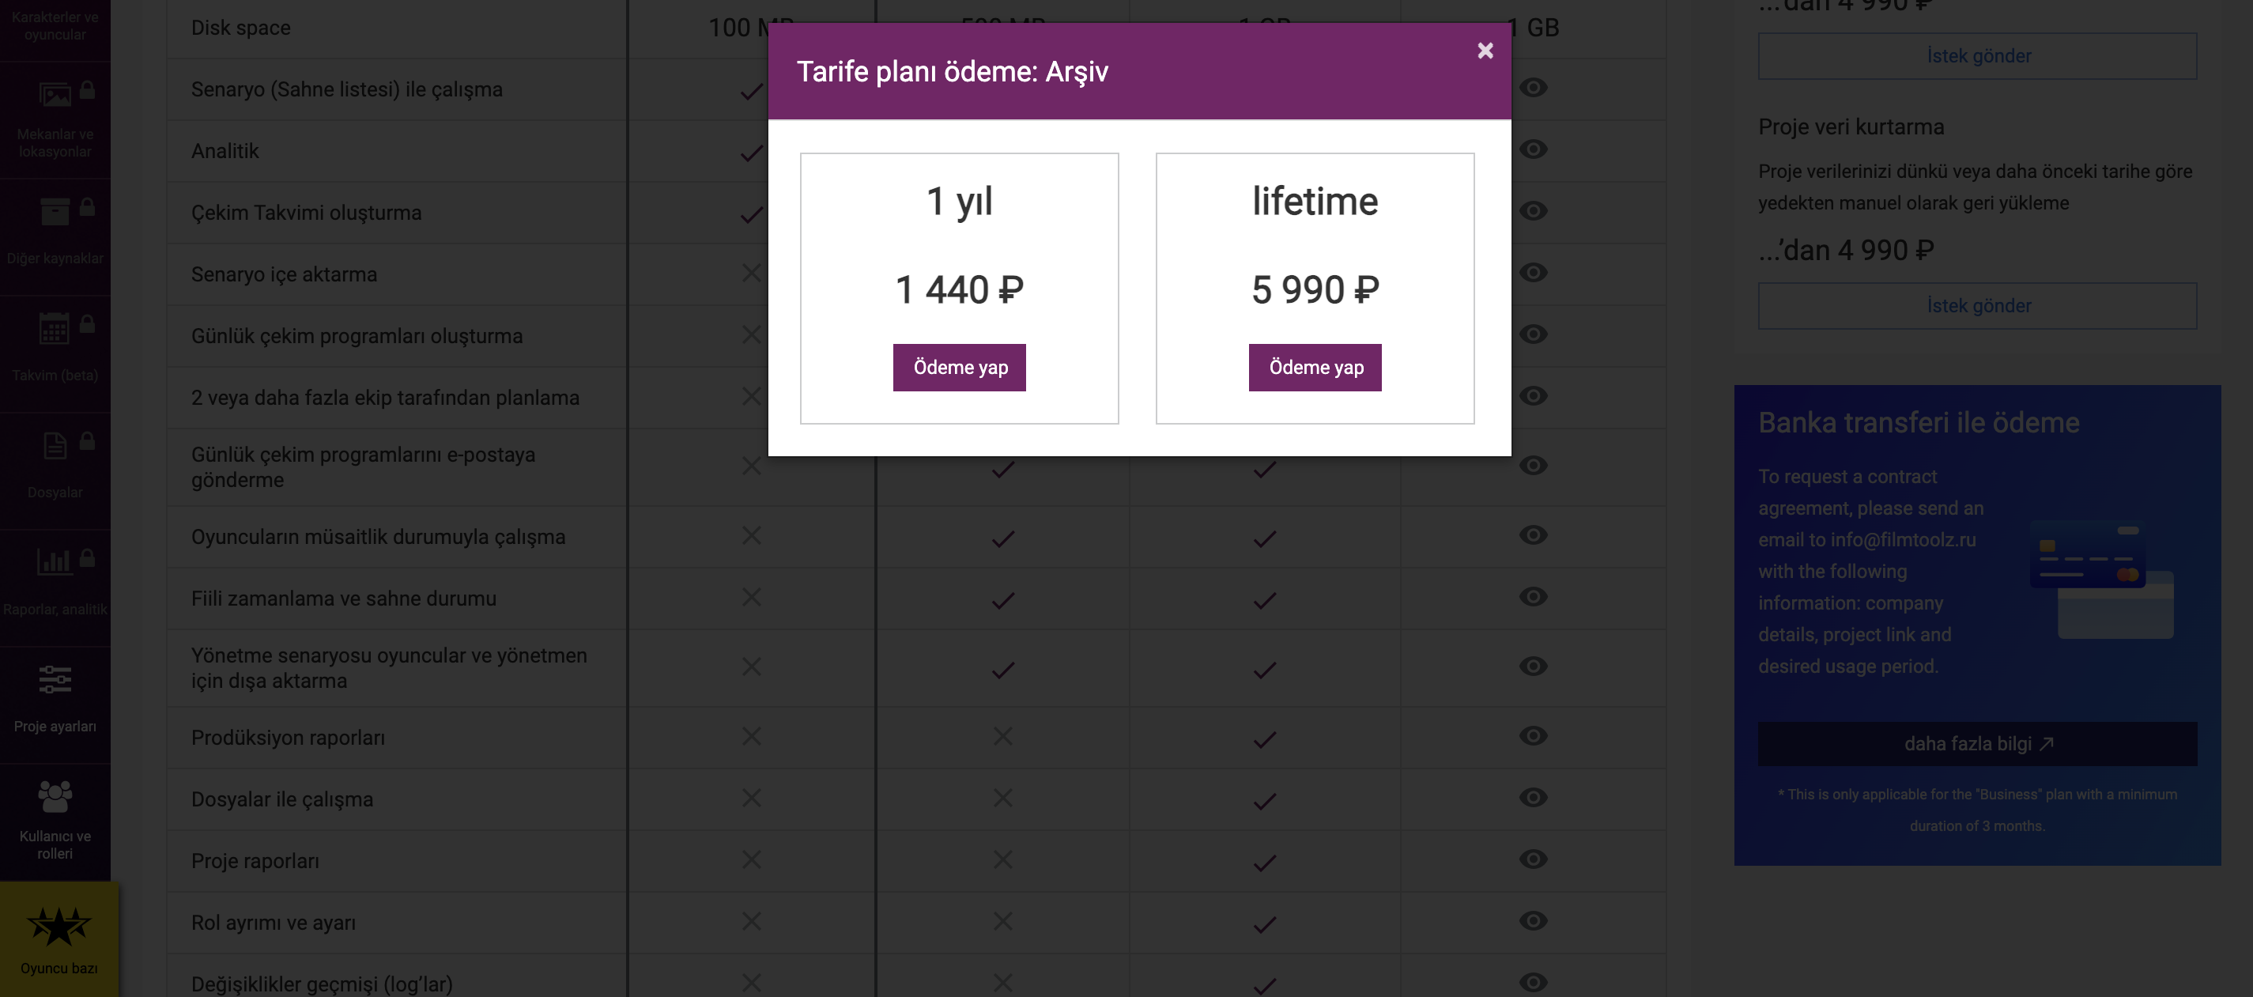The image size is (2253, 997).
Task: Toggle eye icon in Rol ayrımı ve ayarı row
Action: [x=1533, y=921]
